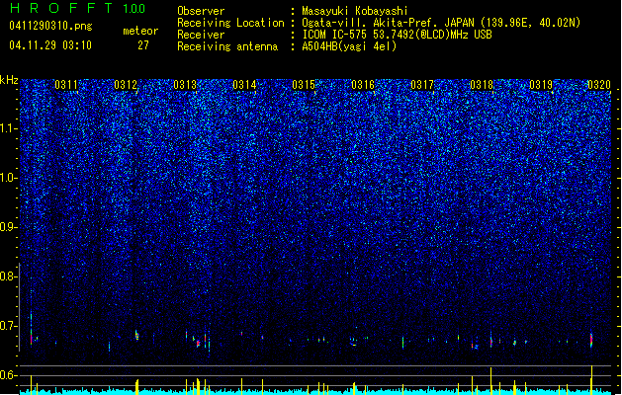Click the kHz axis unit label
This screenshot has width=622, height=395.
[9, 80]
